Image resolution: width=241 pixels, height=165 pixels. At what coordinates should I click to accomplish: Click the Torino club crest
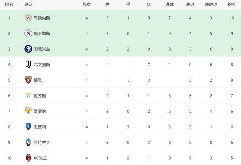pos(28,80)
